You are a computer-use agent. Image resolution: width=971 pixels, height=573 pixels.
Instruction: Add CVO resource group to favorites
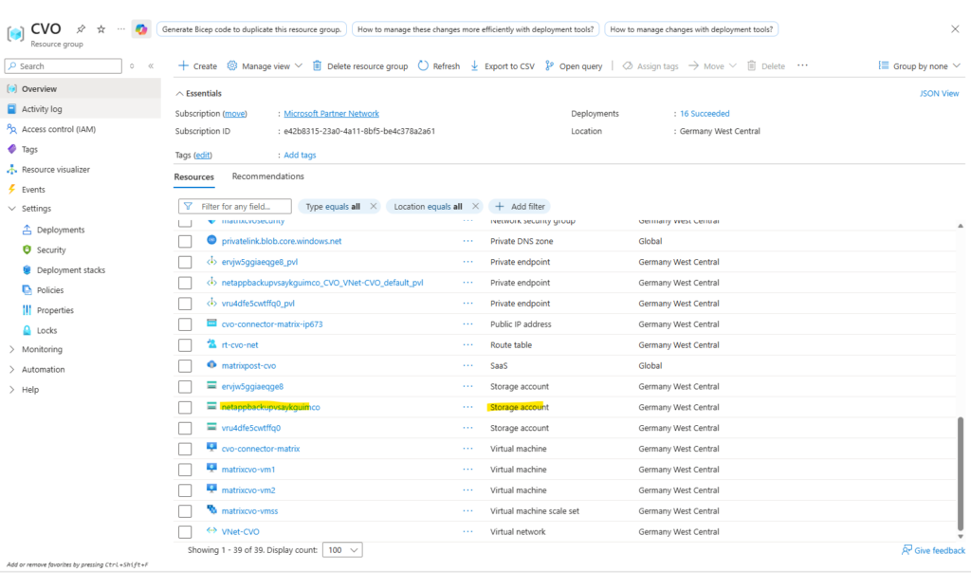(x=101, y=29)
